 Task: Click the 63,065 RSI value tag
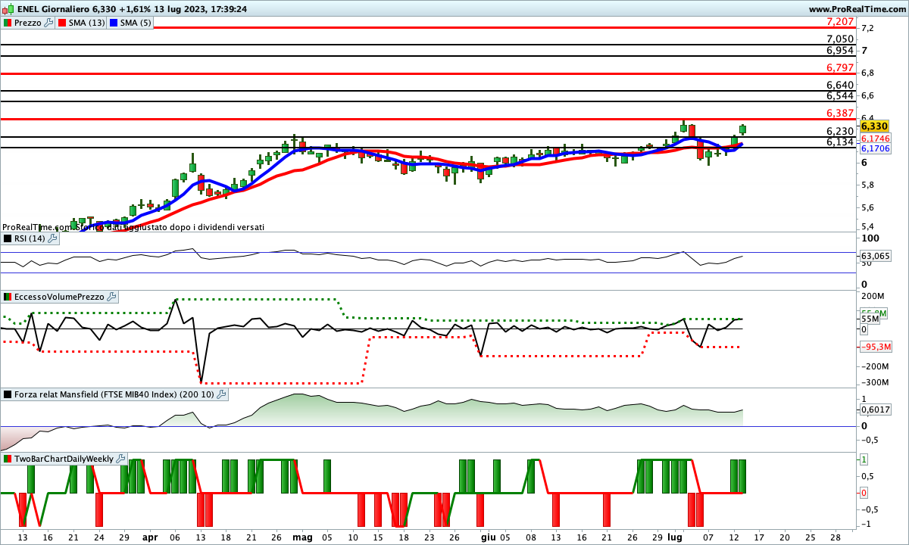875,257
